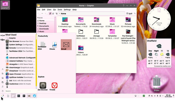Open Dolphin Edit menu
The image size is (175, 101).
(44, 10)
